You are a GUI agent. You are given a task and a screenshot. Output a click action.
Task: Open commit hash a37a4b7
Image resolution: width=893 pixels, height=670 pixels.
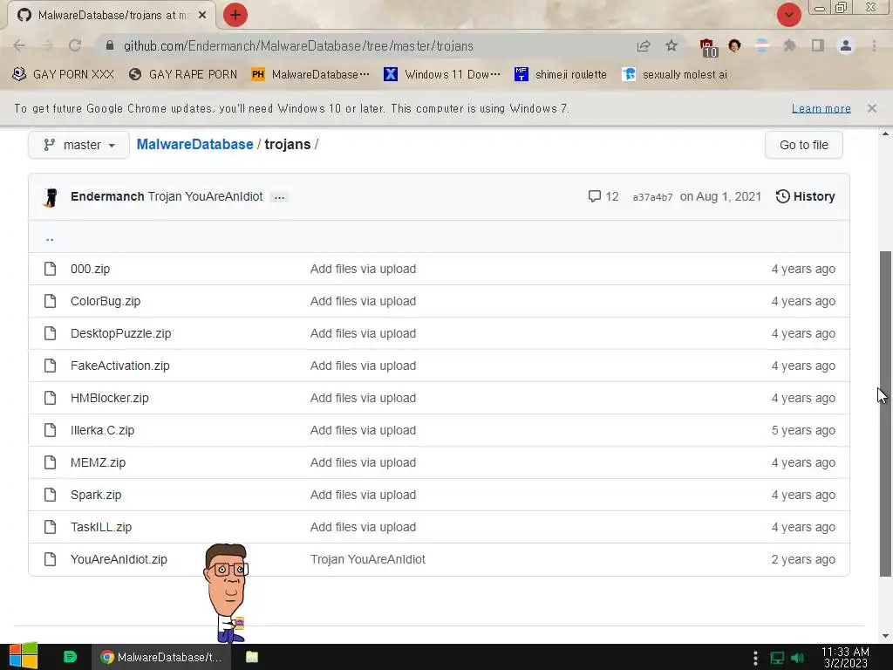pos(652,197)
